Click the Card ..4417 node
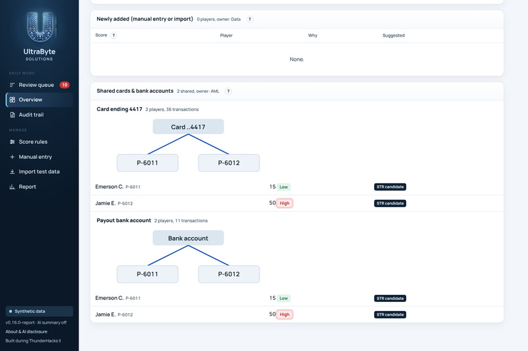528x351 pixels. pyautogui.click(x=188, y=127)
